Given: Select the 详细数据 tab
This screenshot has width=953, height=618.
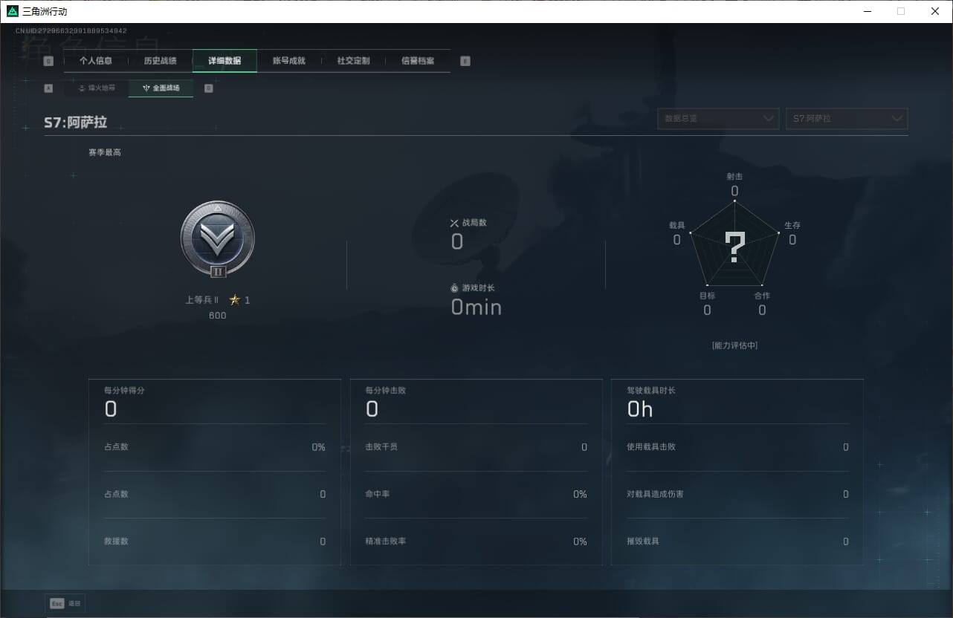Looking at the screenshot, I should (224, 61).
